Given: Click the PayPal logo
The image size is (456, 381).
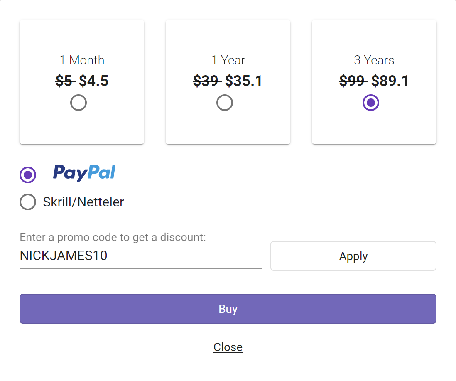Looking at the screenshot, I should tap(84, 173).
